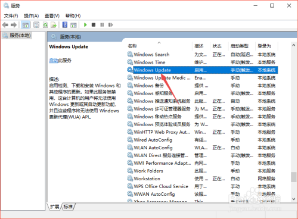Viewport: 298px width, 219px height.
Task: Stop service with square stop icon
Action: coord(94,25)
